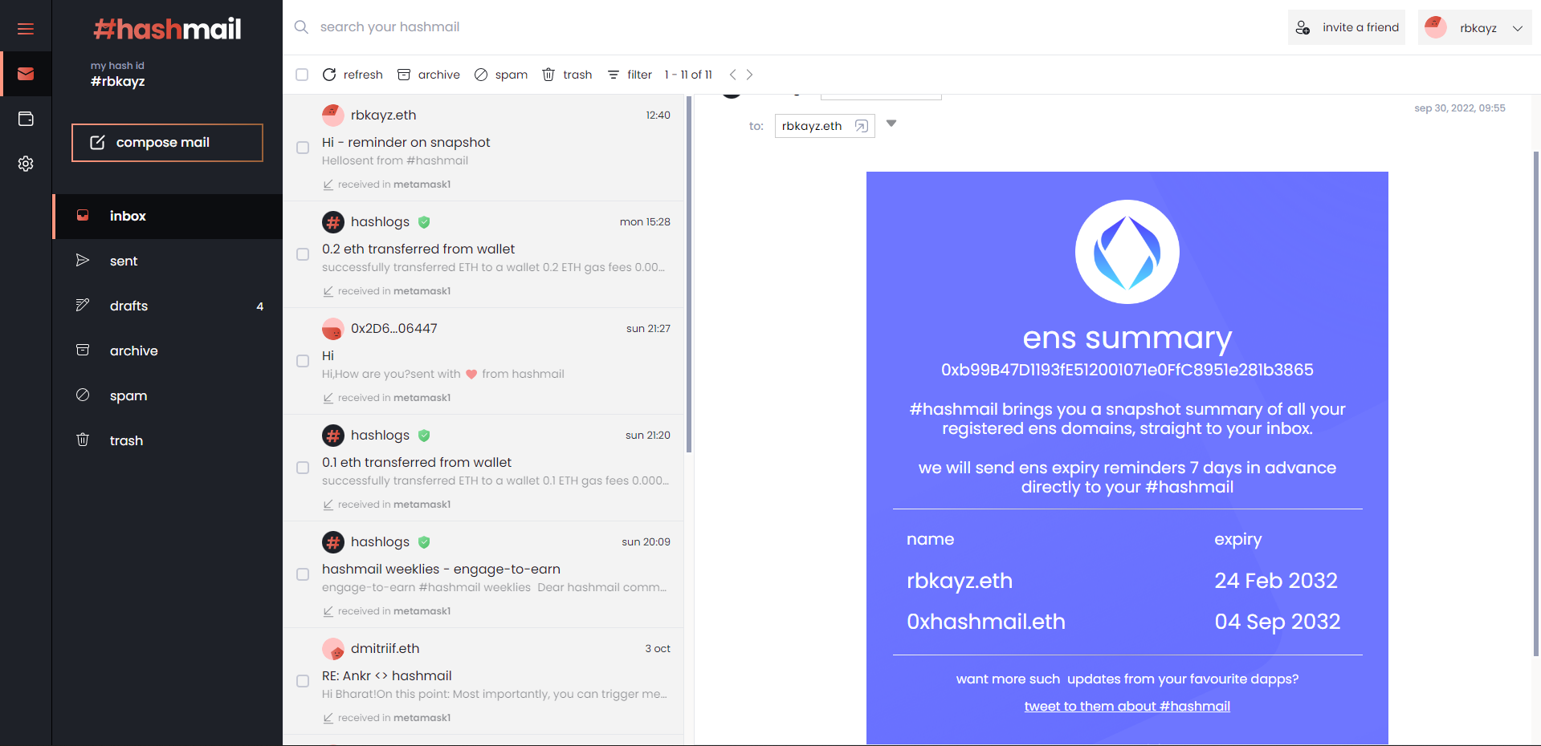Click the search magnifier icon
The image size is (1541, 746).
tap(301, 27)
